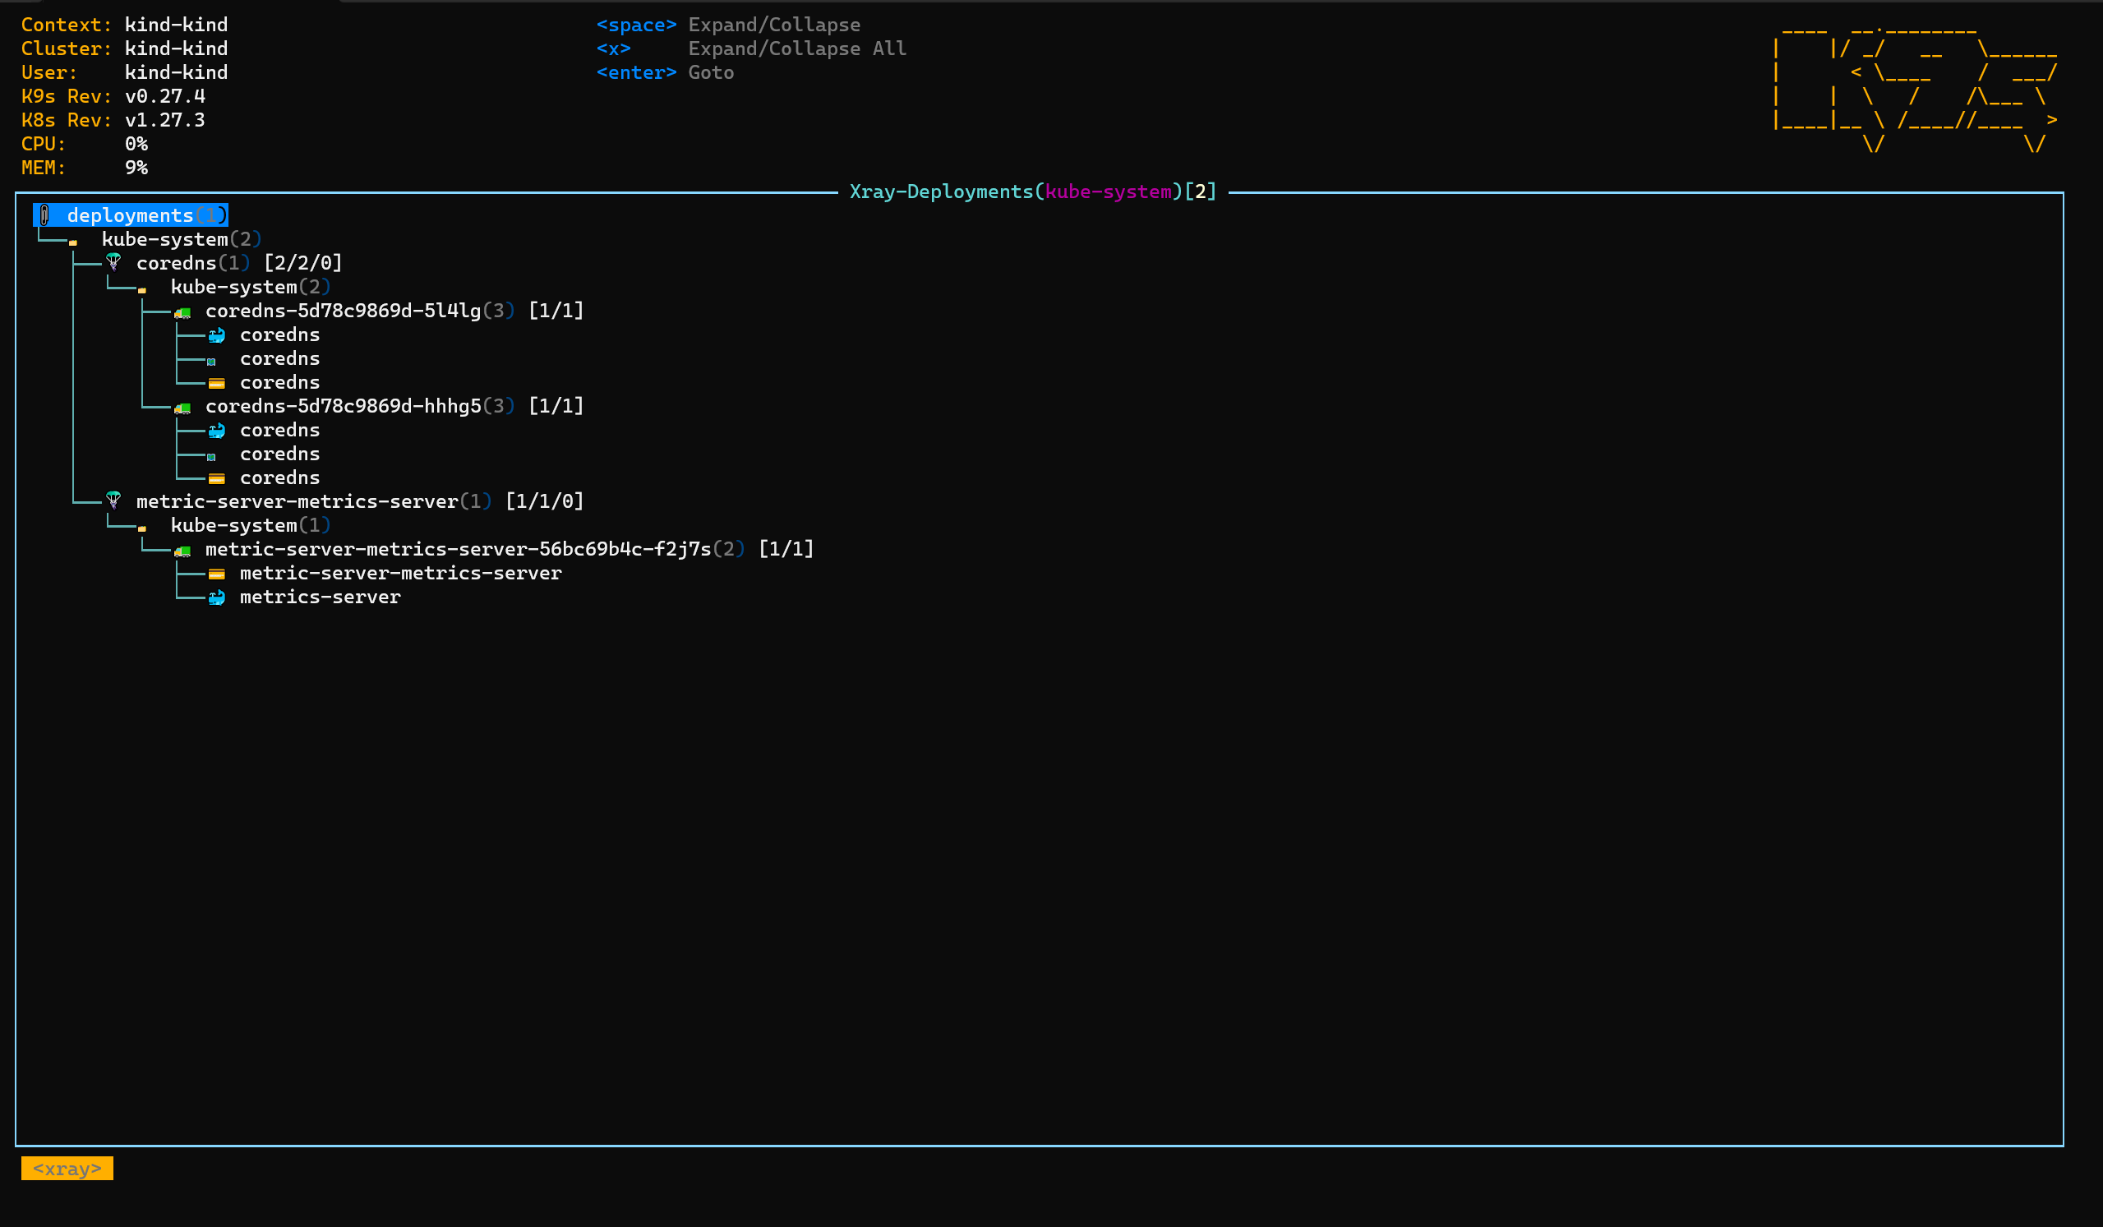Click card icon beside metric-server-metrics-server service account
The width and height of the screenshot is (2103, 1227).
(217, 574)
